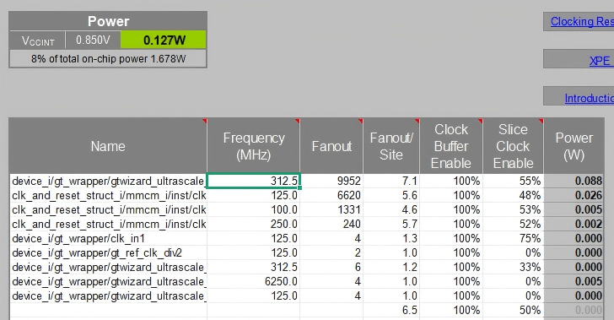Select the gt_ref_clk_div2 name cell

tap(108, 253)
